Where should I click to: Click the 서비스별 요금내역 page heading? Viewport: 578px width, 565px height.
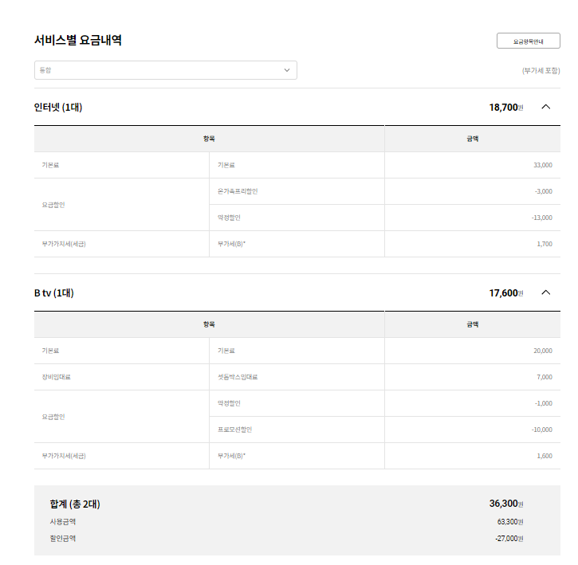pyautogui.click(x=78, y=41)
